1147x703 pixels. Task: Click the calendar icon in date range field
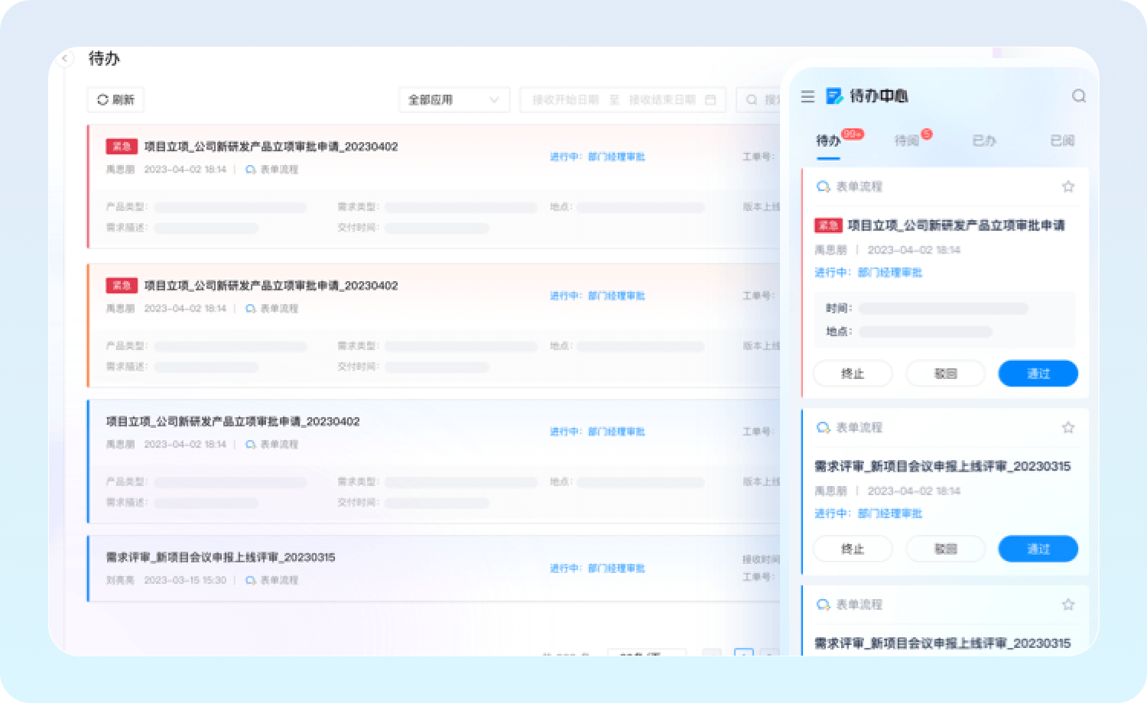pyautogui.click(x=710, y=100)
